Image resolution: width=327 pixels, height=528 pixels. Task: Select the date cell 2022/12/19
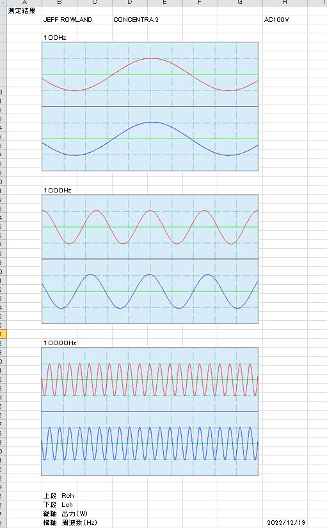pos(286,523)
